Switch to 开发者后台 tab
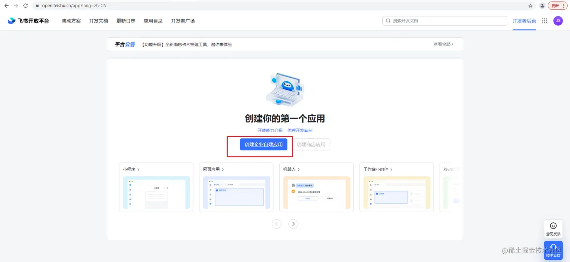The height and width of the screenshot is (262, 570). 524,21
